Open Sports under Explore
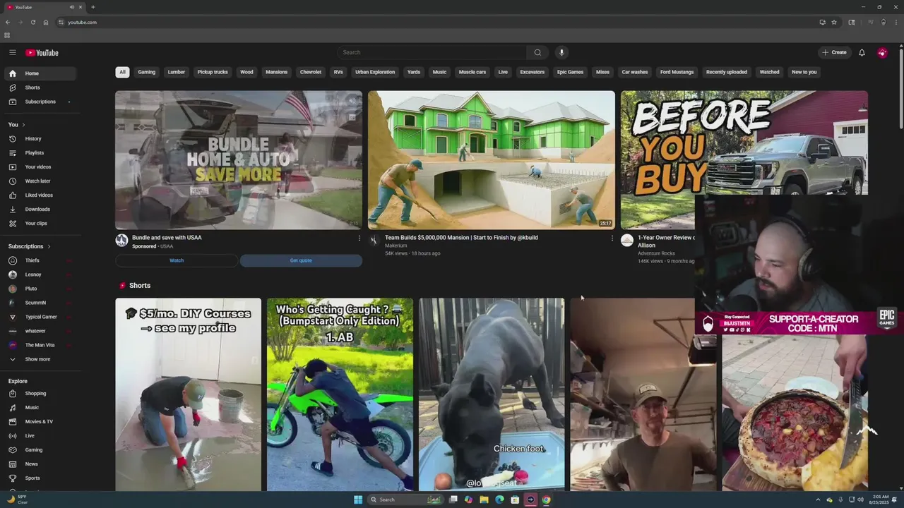Image resolution: width=904 pixels, height=508 pixels. [40, 478]
